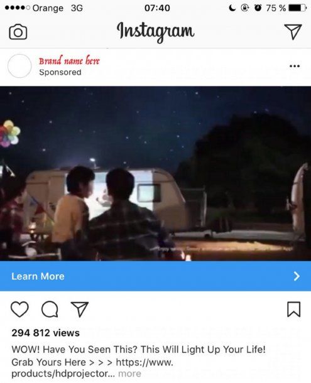The width and height of the screenshot is (311, 383).
Task: Tap the battery indicator in status bar
Action: pyautogui.click(x=297, y=8)
